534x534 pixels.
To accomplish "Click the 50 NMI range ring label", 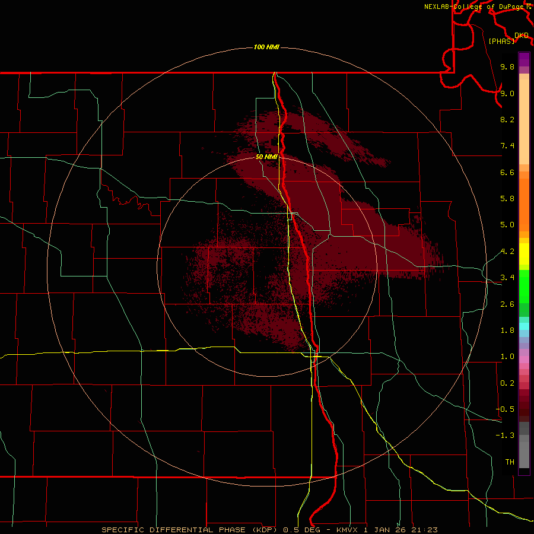I will [266, 157].
